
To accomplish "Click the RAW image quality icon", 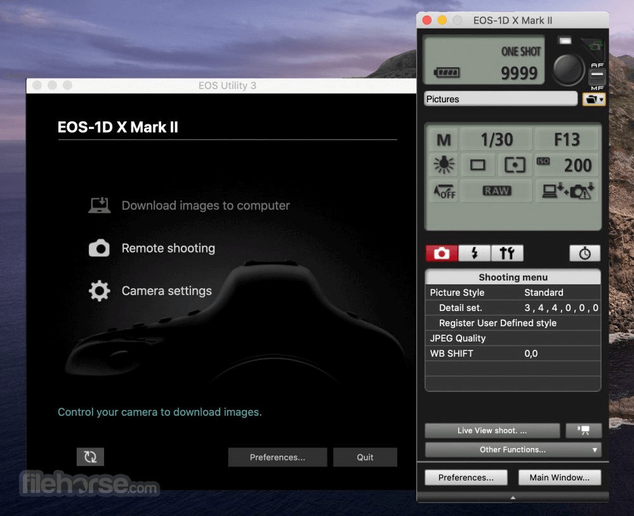I will (496, 191).
